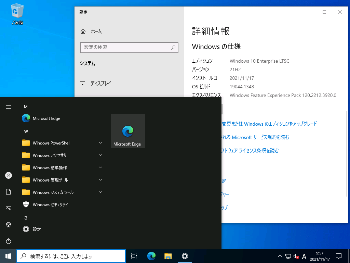Go to ホーム in Settings

96,32
